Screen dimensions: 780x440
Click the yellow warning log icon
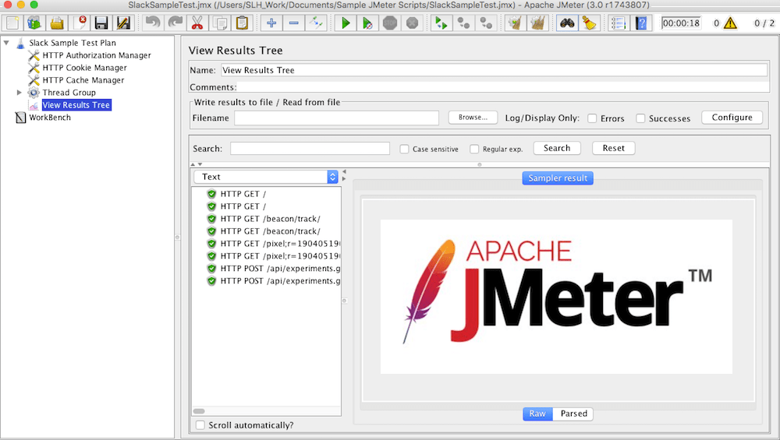[x=730, y=23]
